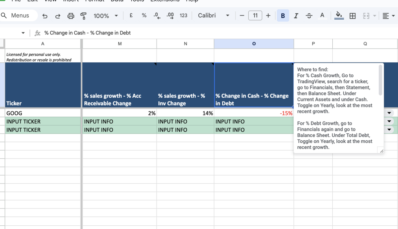
Task: Click the Print icon
Action: (x=71, y=16)
